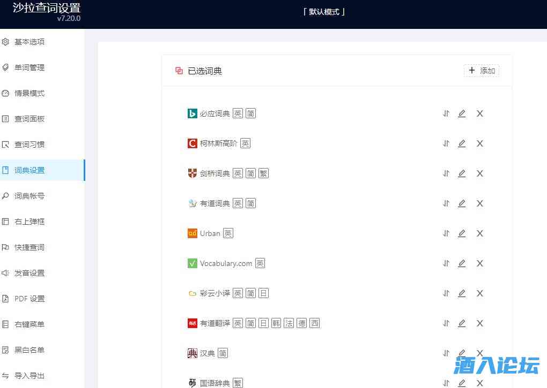Go to 情景模式 profiles section
The image size is (547, 388).
tap(42, 93)
